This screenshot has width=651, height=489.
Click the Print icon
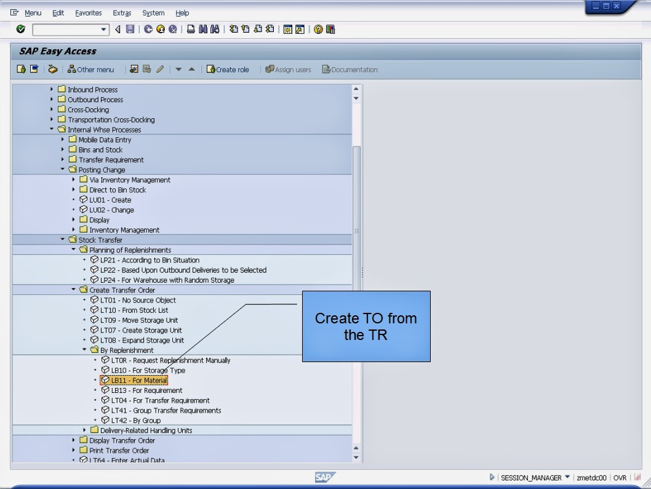pyautogui.click(x=191, y=29)
